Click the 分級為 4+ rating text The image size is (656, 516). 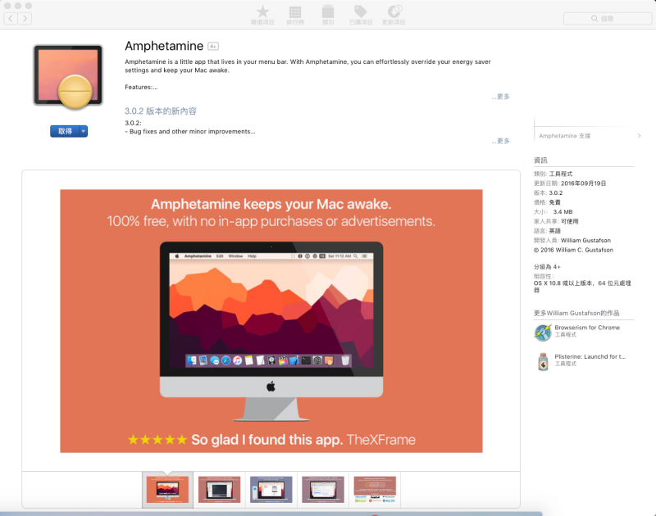tap(547, 266)
